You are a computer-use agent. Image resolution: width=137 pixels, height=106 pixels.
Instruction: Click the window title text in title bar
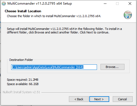[39, 4]
